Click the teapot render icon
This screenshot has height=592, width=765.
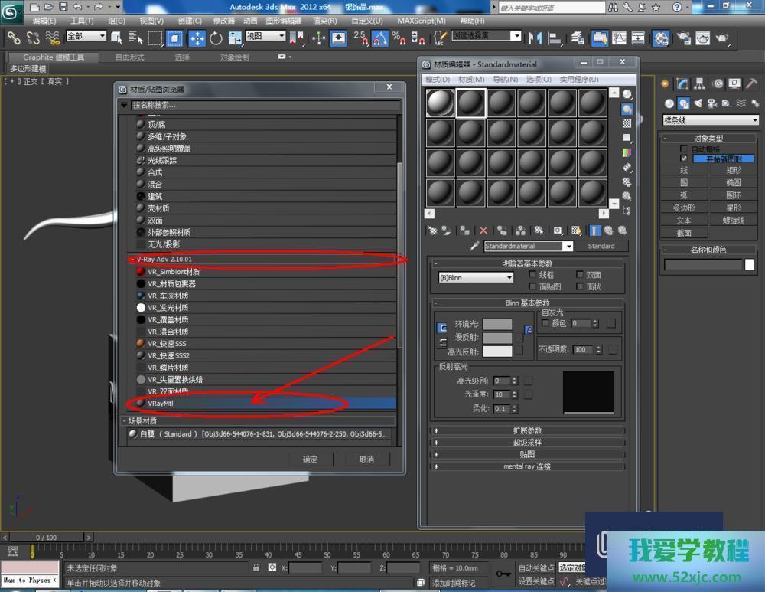point(721,38)
